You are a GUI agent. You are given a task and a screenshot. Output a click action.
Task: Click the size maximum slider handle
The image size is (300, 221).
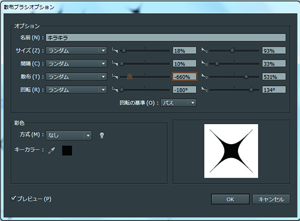pos(232,50)
